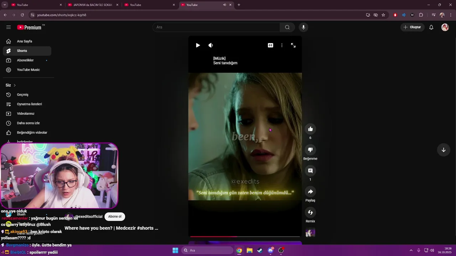Screen dimensions: 456x256
Task: Subscribe with the Abone ol button
Action: (115, 217)
